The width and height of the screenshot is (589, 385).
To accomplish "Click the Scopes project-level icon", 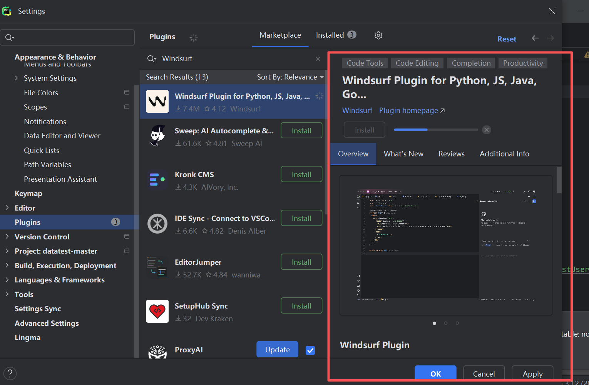I will [x=127, y=107].
